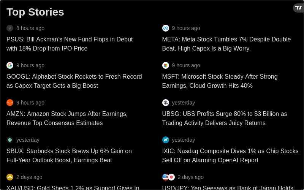Open the Bill Ackman PSUS fund story
The width and height of the screenshot is (304, 190).
point(70,44)
